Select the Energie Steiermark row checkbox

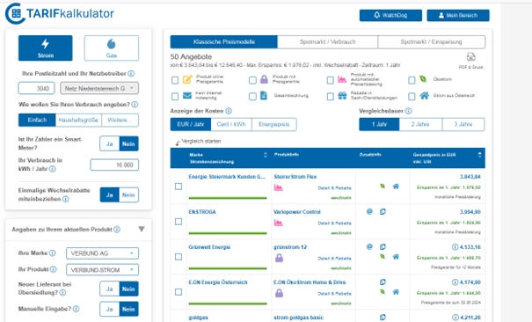coord(179,187)
